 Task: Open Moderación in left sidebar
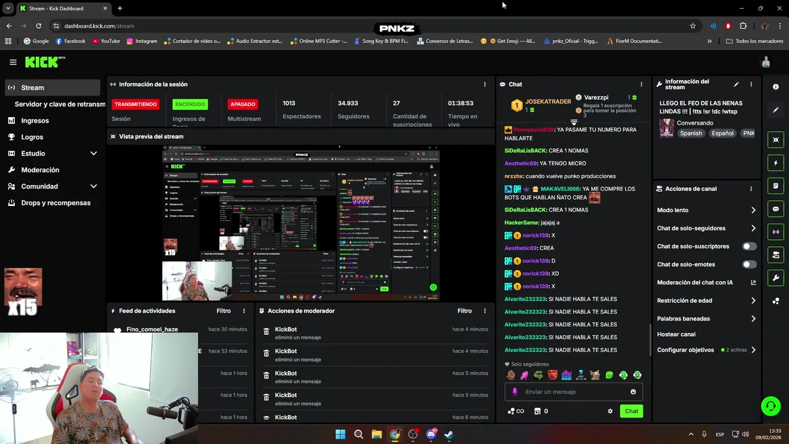[x=53, y=170]
